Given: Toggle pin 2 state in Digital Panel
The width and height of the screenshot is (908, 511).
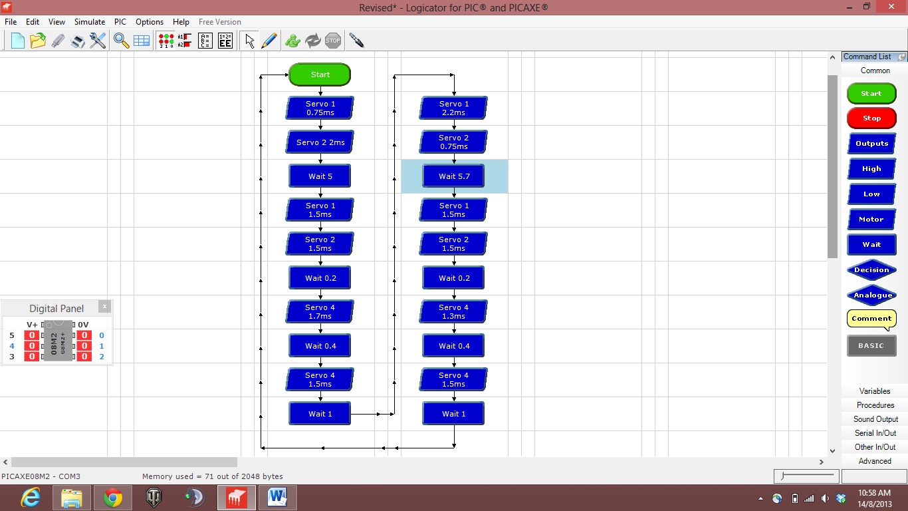Looking at the screenshot, I should click(84, 357).
